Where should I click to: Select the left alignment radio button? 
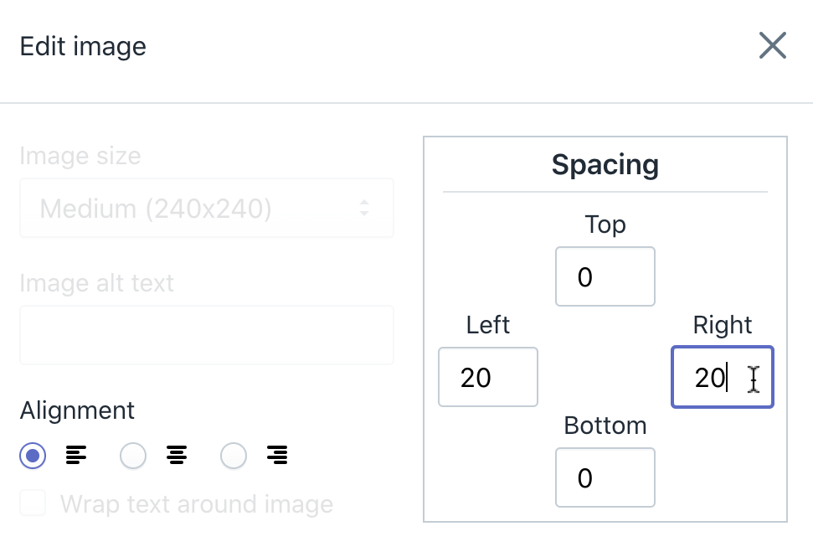[33, 456]
